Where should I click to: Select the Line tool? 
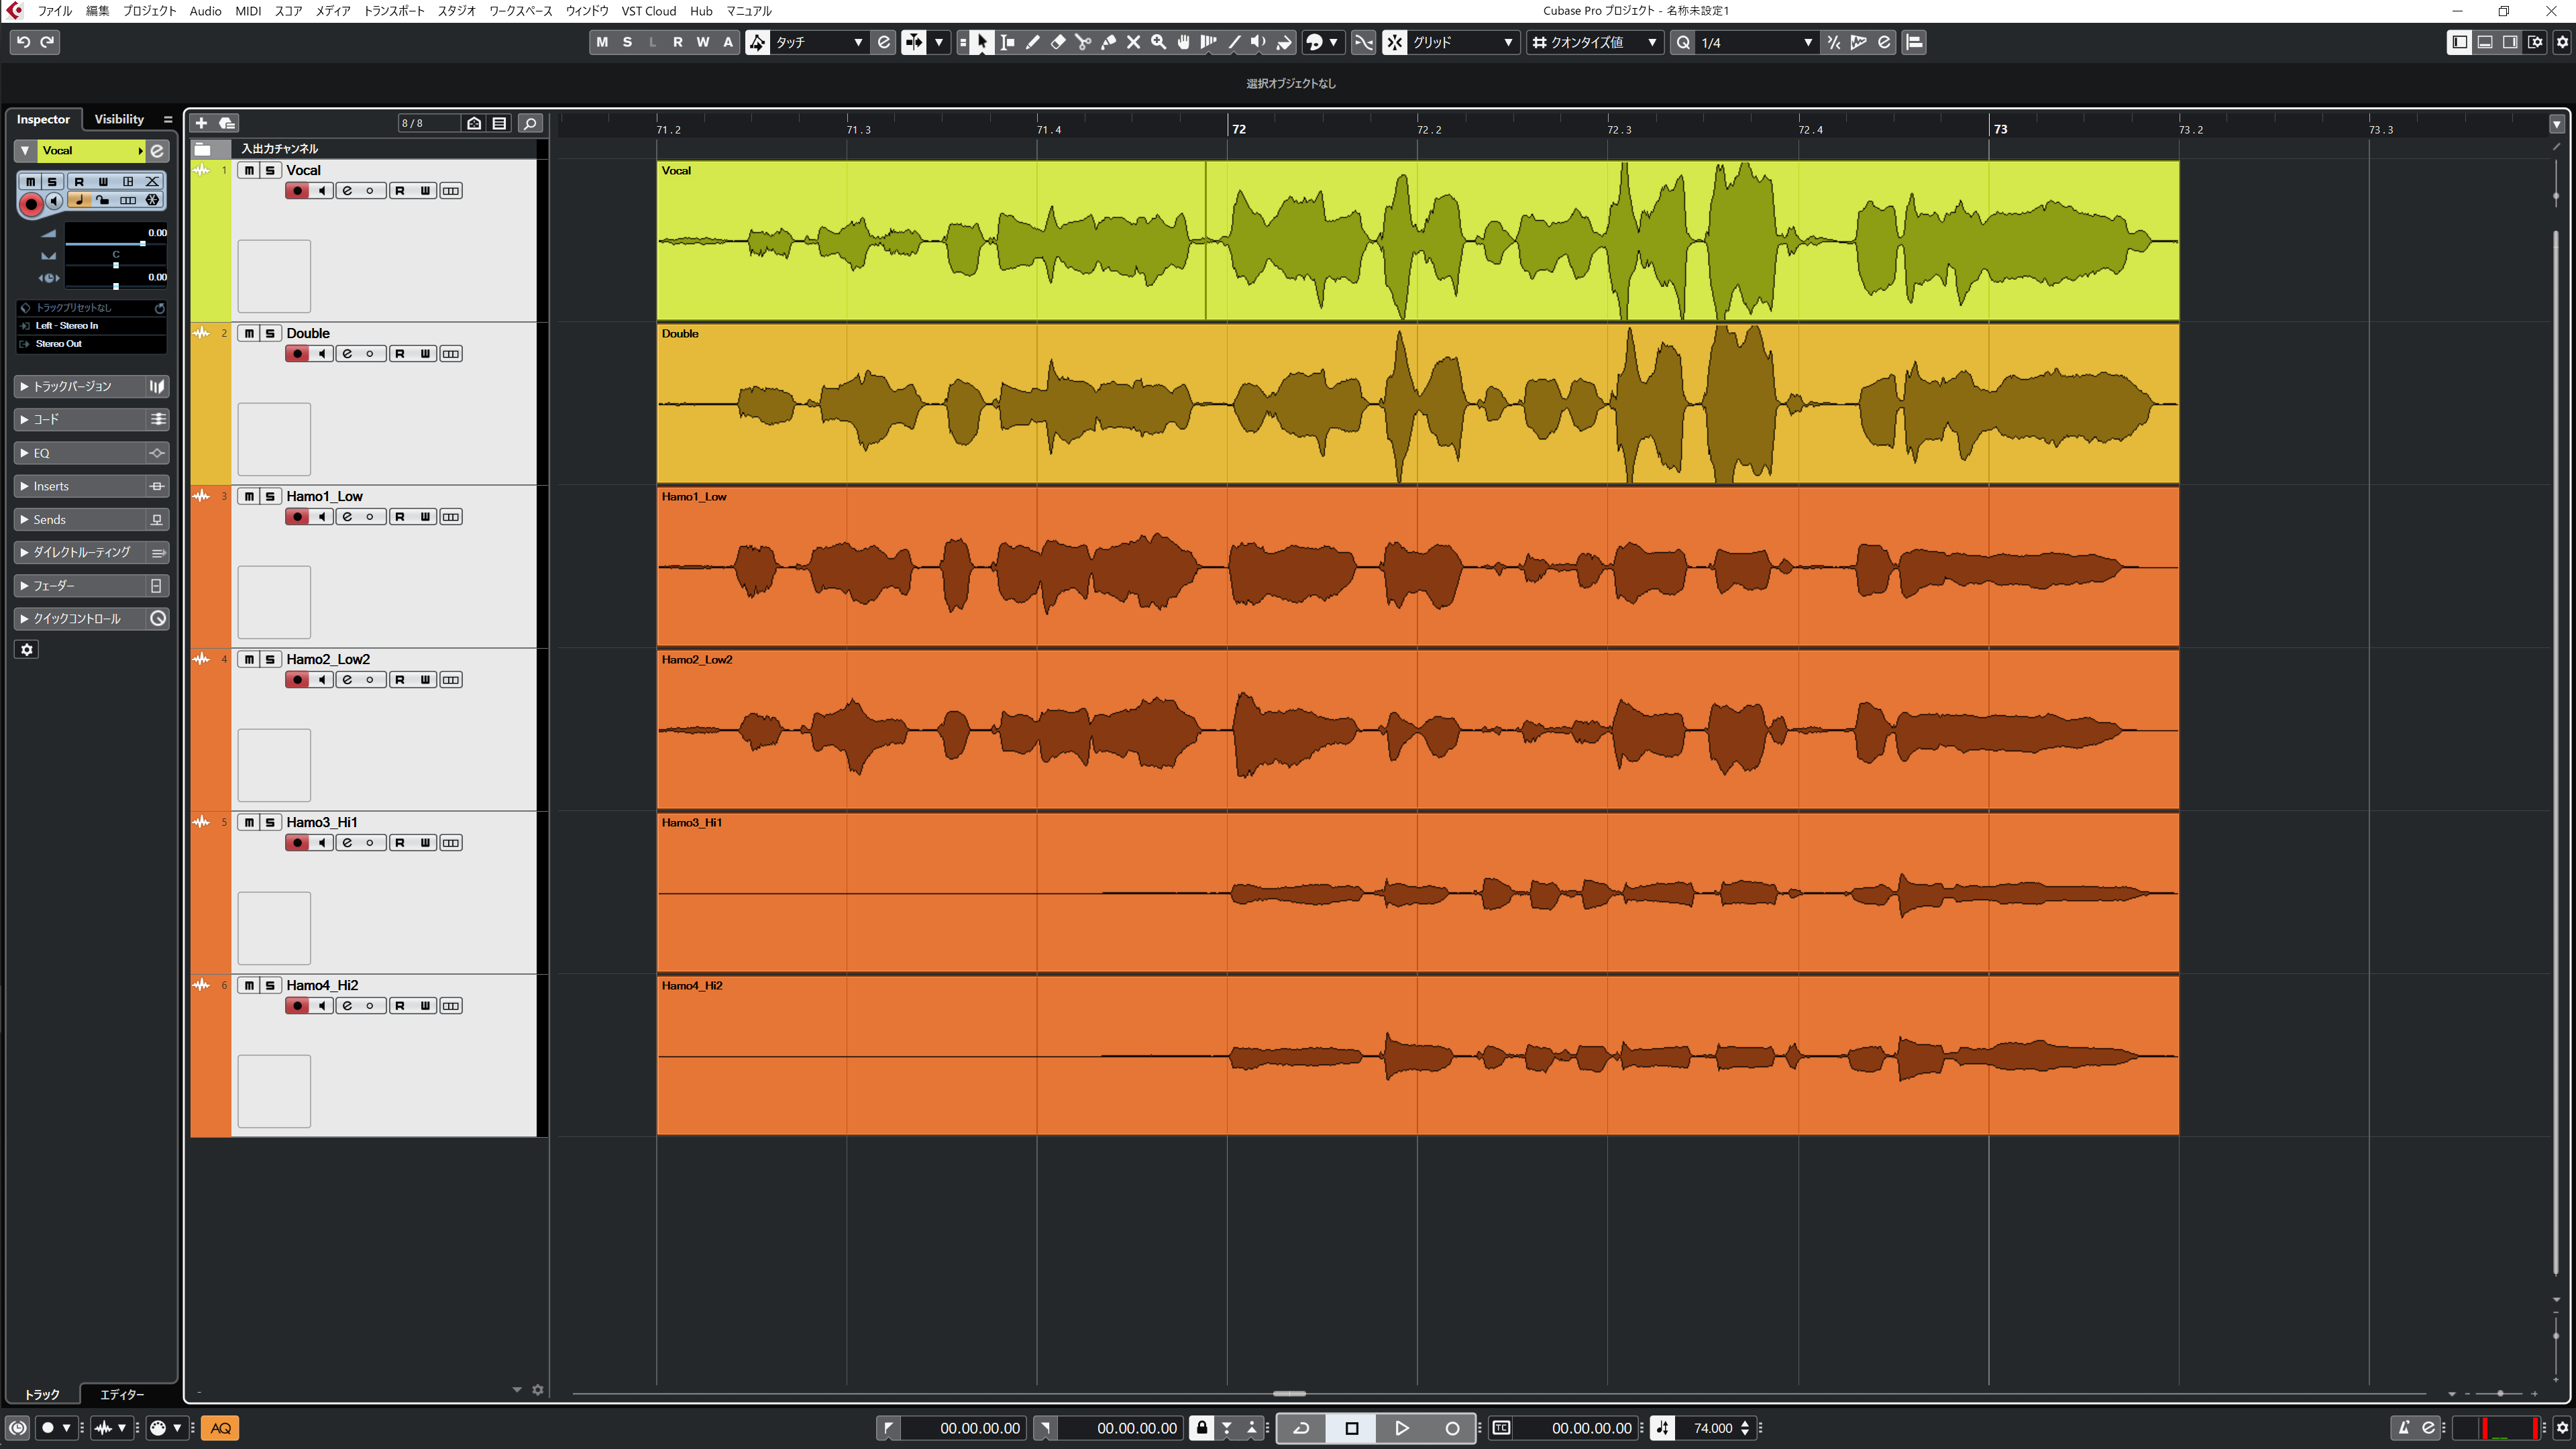(x=1233, y=42)
